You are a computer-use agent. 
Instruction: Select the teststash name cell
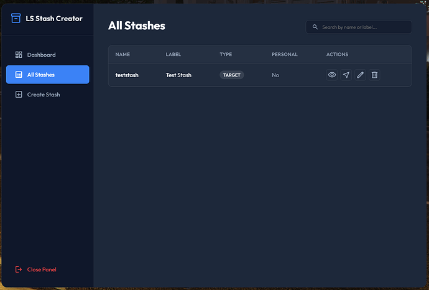[x=127, y=75]
